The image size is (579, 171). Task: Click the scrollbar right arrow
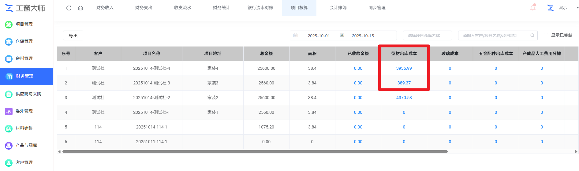coord(576,151)
